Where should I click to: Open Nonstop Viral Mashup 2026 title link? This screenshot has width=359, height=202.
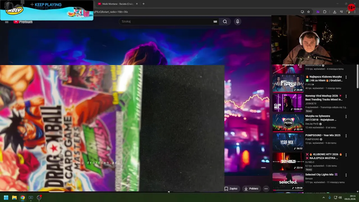click(324, 98)
